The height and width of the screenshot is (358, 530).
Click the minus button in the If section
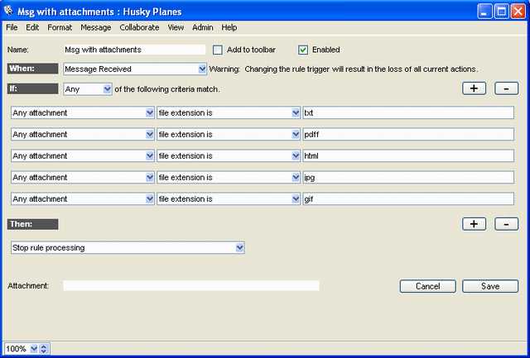[506, 88]
